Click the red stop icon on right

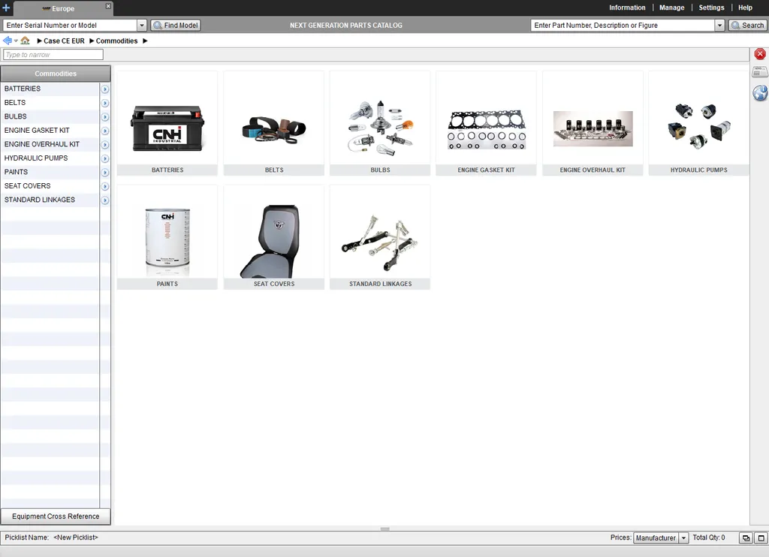pyautogui.click(x=760, y=54)
